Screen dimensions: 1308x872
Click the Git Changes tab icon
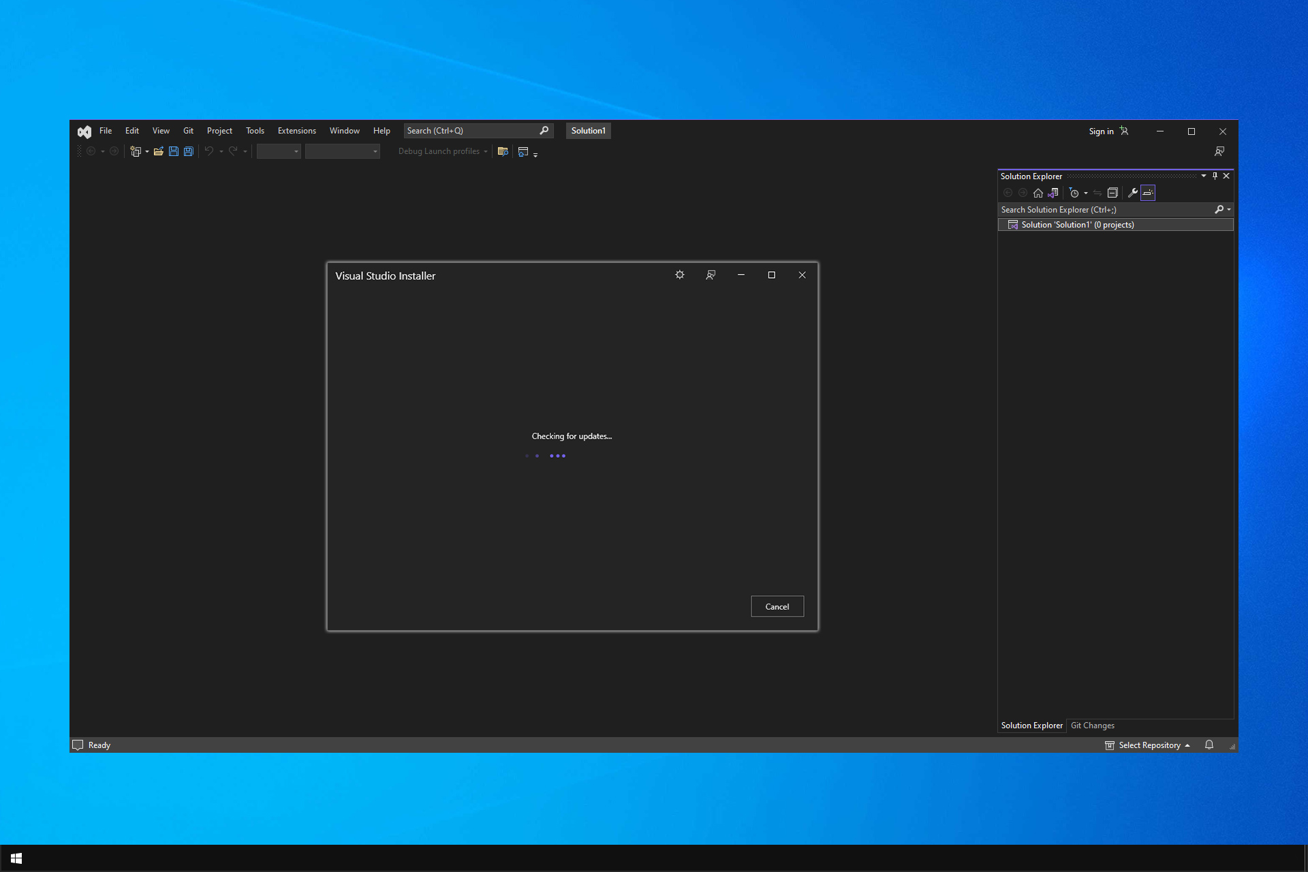1092,725
